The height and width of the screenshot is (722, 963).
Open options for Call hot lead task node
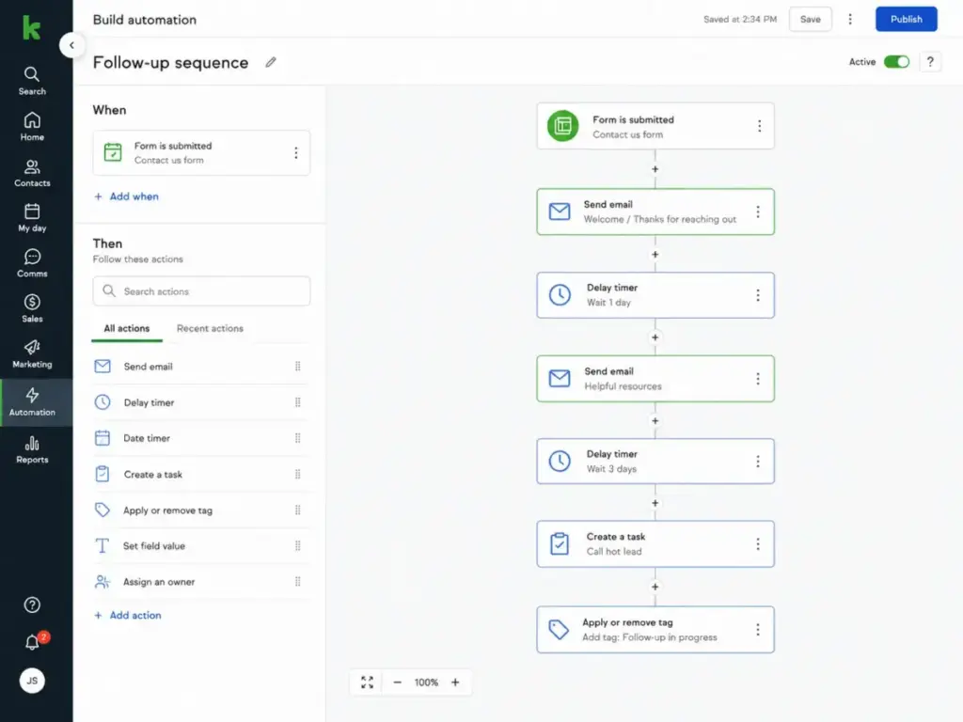[x=758, y=544]
